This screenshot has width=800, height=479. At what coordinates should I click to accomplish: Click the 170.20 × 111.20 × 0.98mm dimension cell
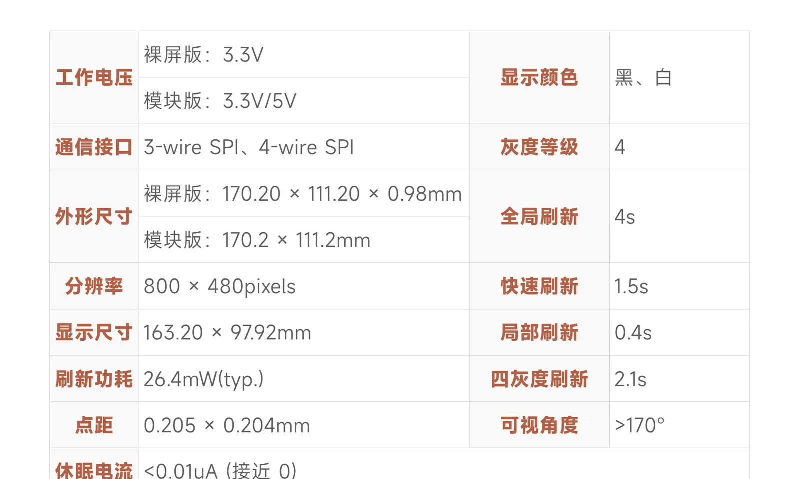[x=303, y=194]
